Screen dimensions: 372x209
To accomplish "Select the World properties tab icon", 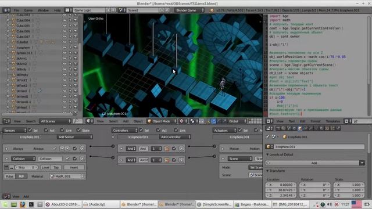I will click(294, 128).
